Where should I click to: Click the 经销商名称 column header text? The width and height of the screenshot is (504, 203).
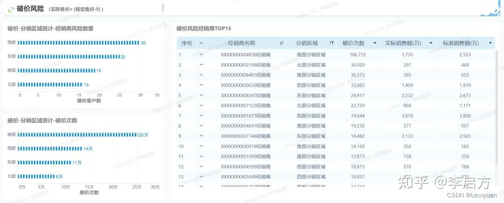pyautogui.click(x=241, y=43)
